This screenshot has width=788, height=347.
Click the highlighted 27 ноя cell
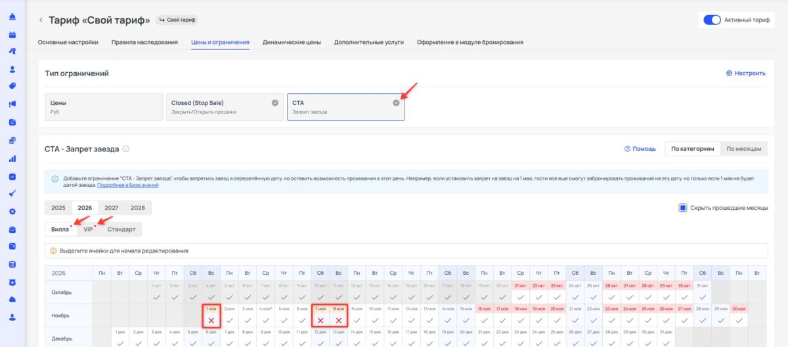click(684, 316)
